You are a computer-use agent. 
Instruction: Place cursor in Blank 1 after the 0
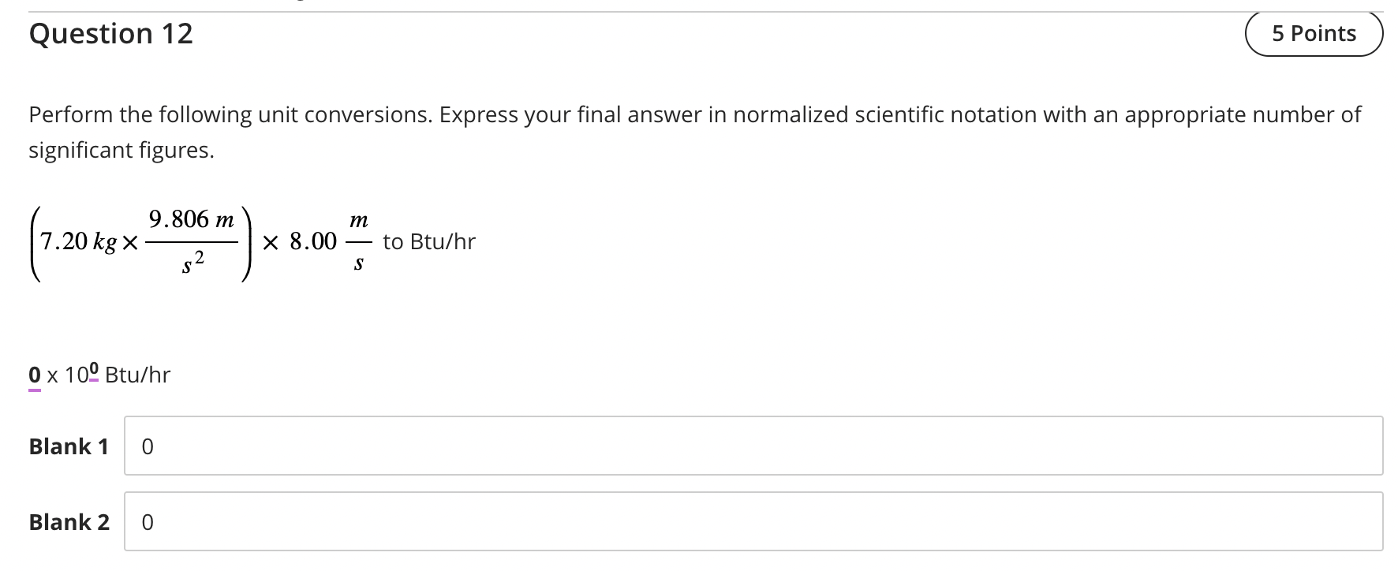(158, 446)
